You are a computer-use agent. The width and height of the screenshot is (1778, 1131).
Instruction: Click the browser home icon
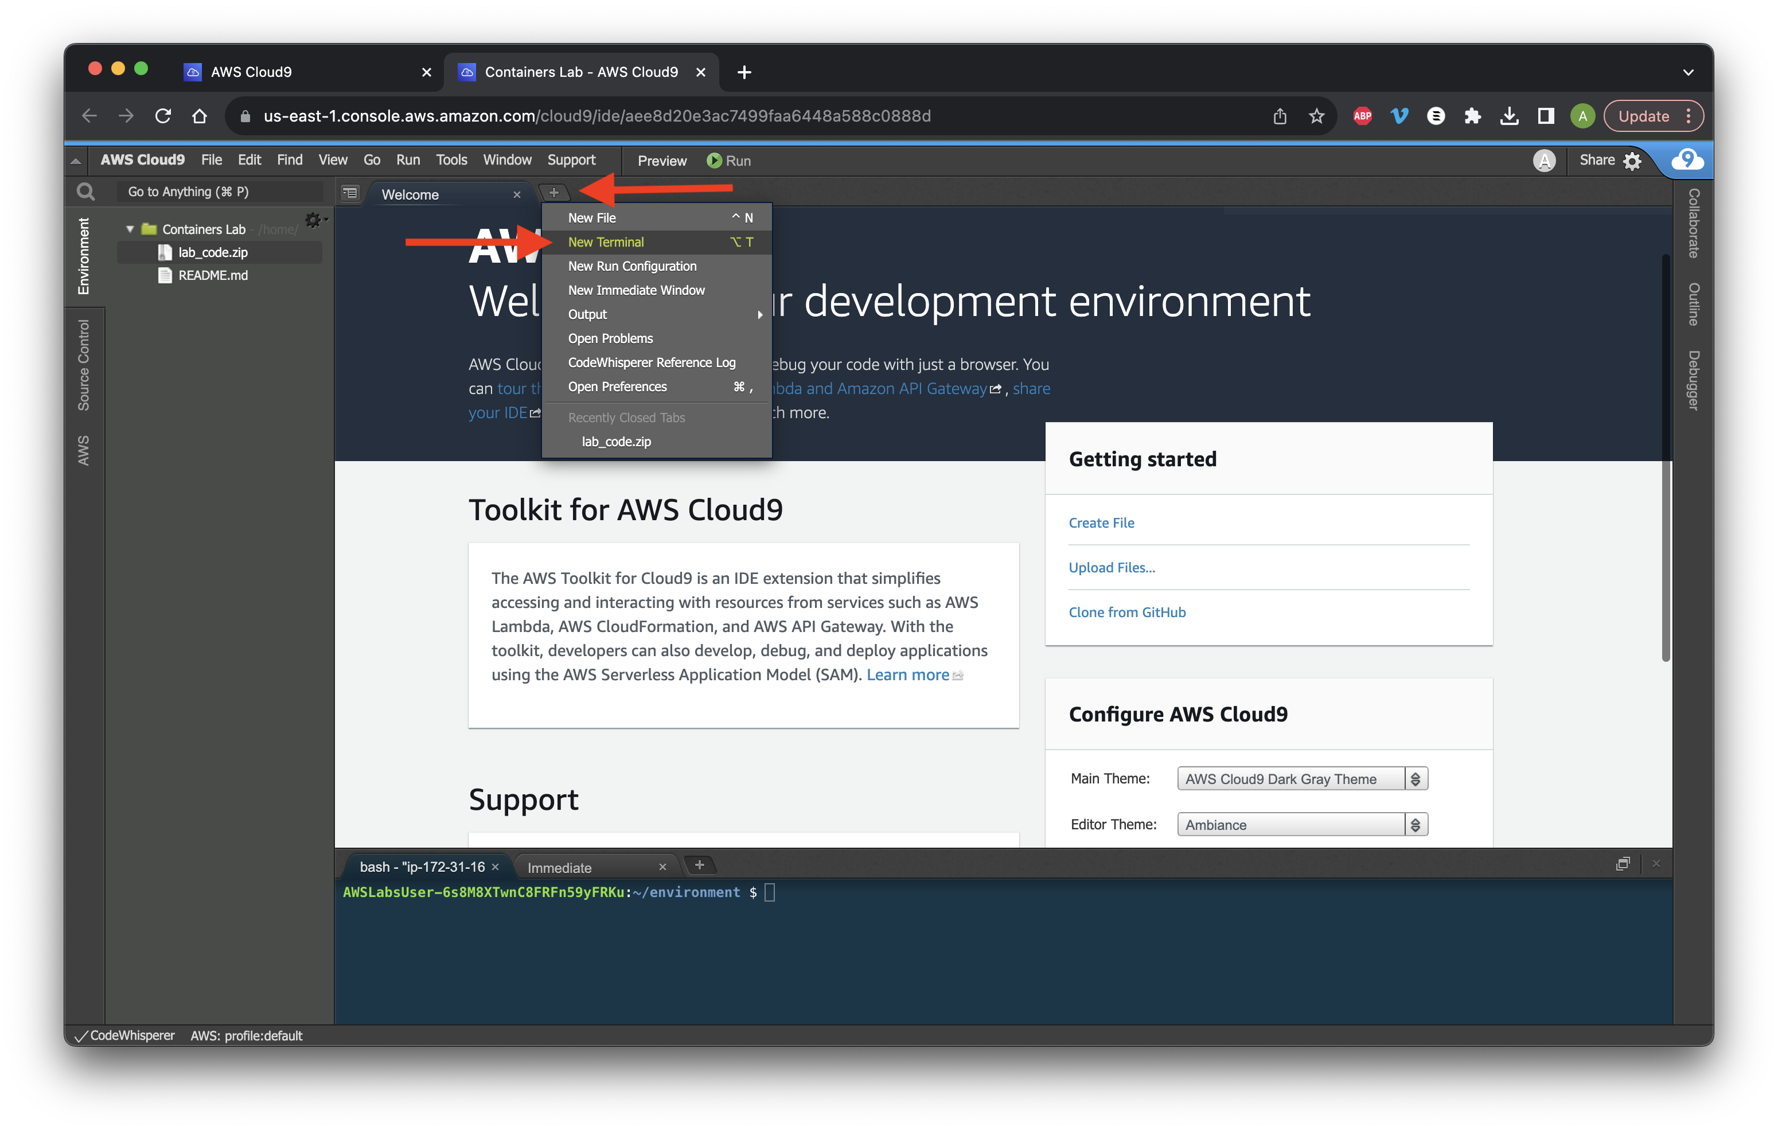coord(200,116)
